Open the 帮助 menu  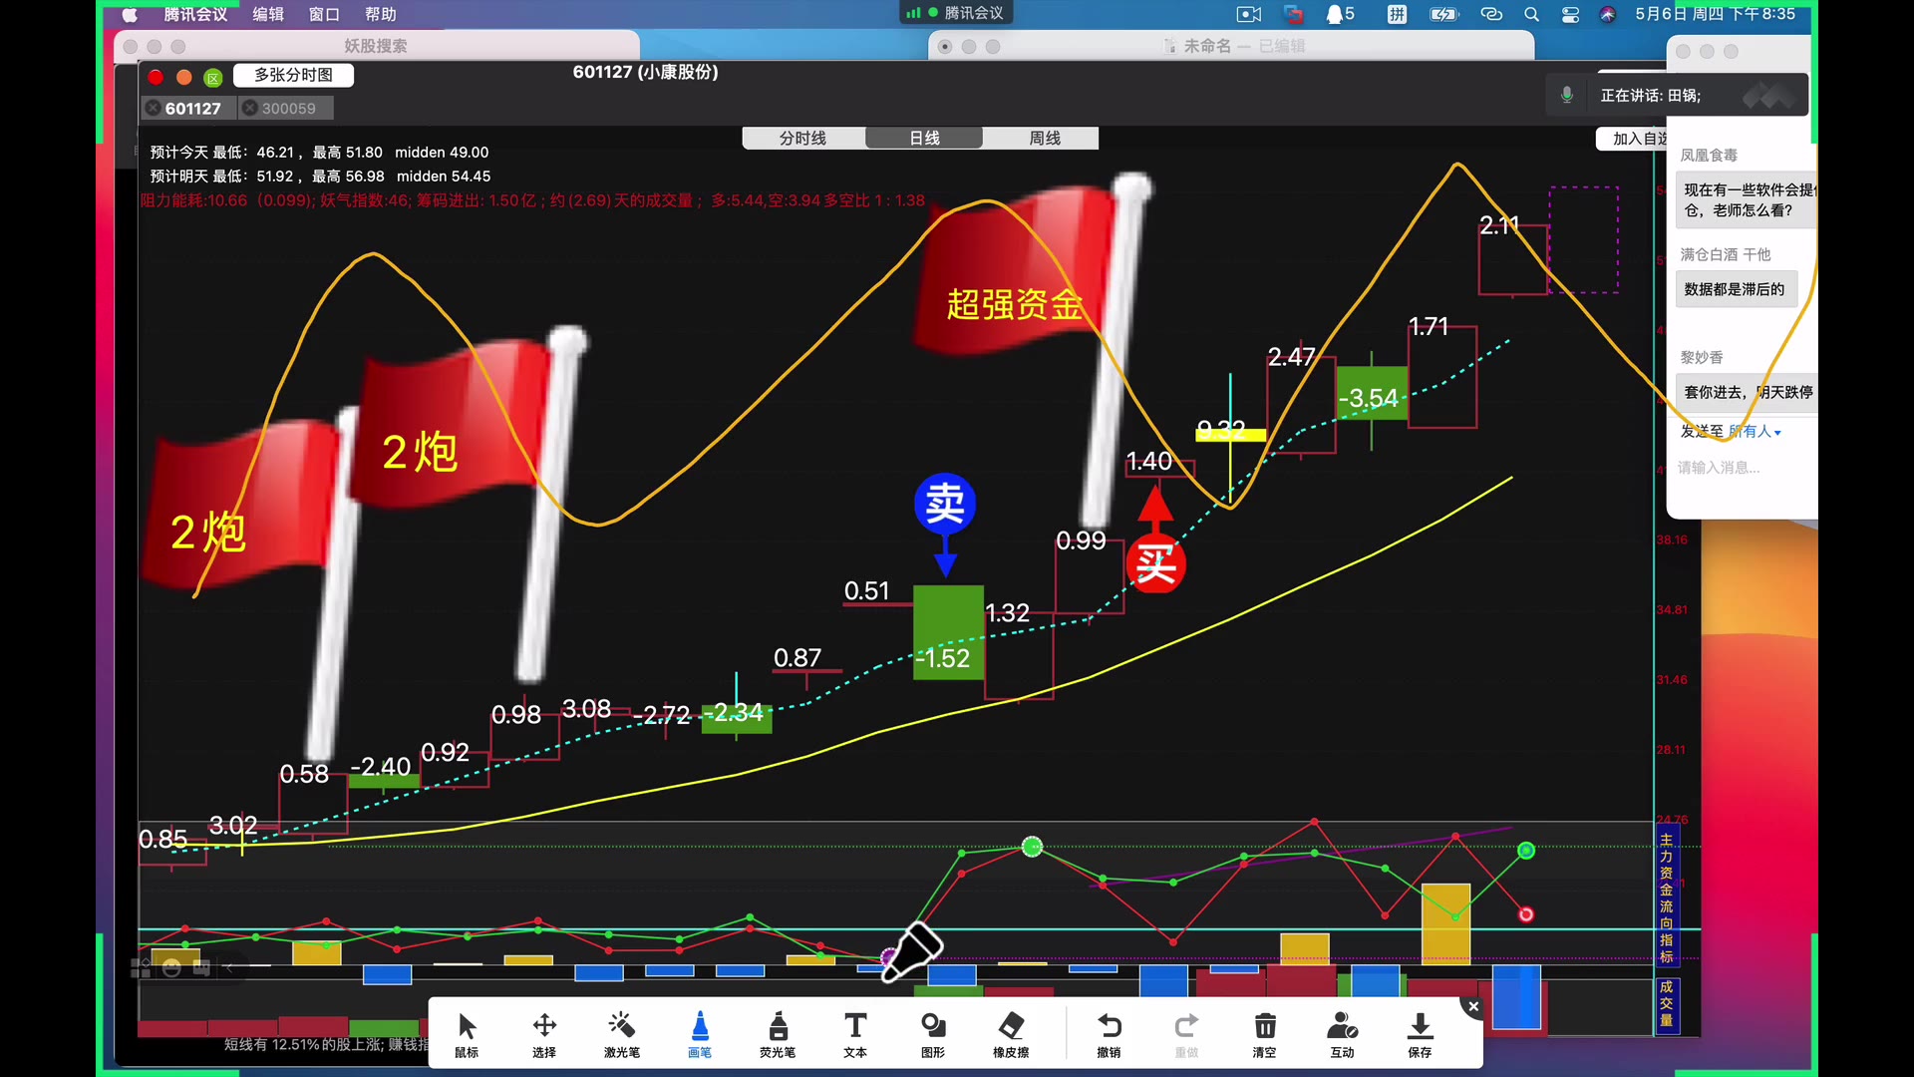(x=381, y=14)
